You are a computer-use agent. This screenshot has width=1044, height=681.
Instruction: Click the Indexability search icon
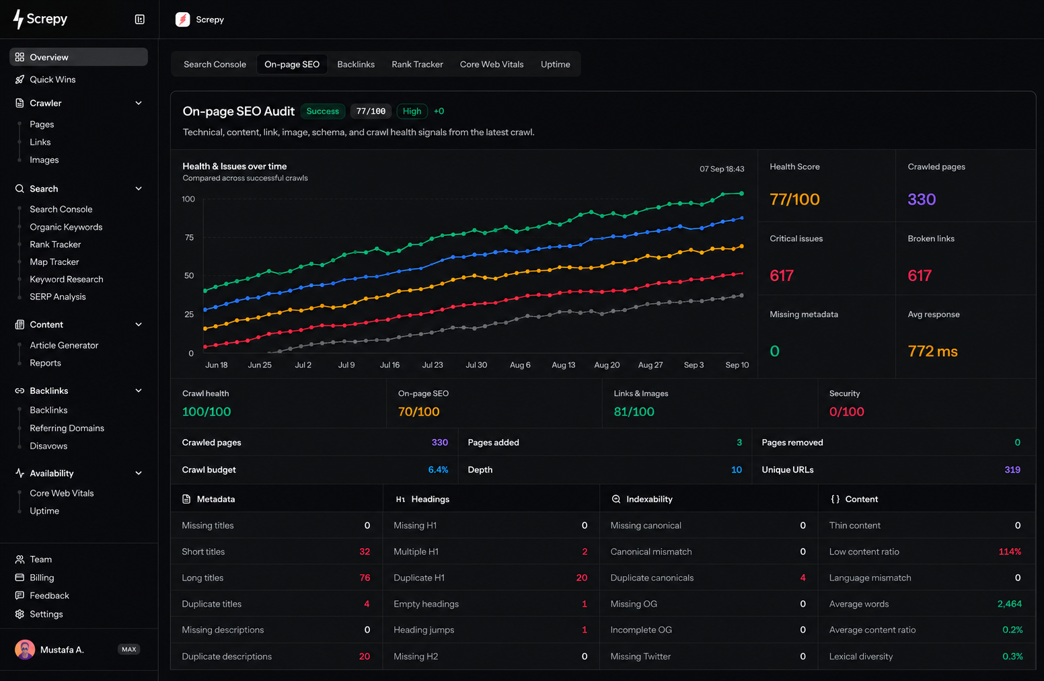[616, 499]
